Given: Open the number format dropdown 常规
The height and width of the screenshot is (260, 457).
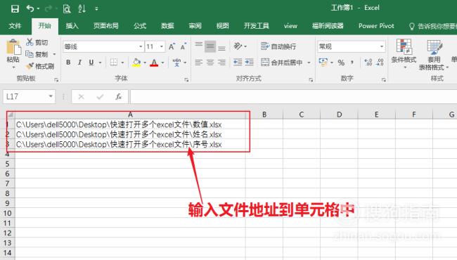Looking at the screenshot, I should pos(382,46).
